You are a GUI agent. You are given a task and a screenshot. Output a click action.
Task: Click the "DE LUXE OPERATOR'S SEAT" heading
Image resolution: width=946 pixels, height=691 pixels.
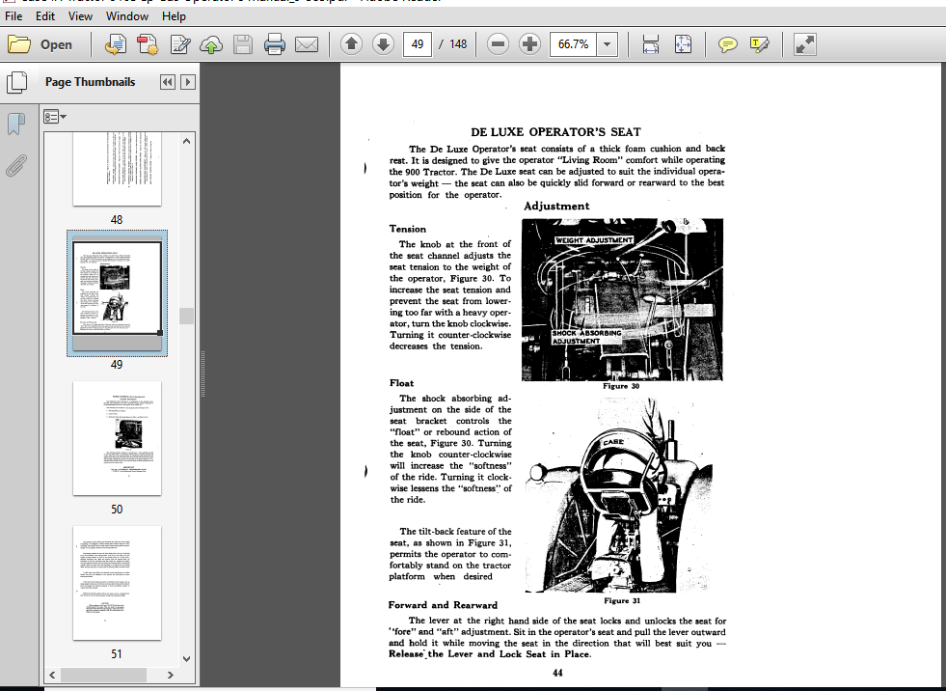point(555,132)
